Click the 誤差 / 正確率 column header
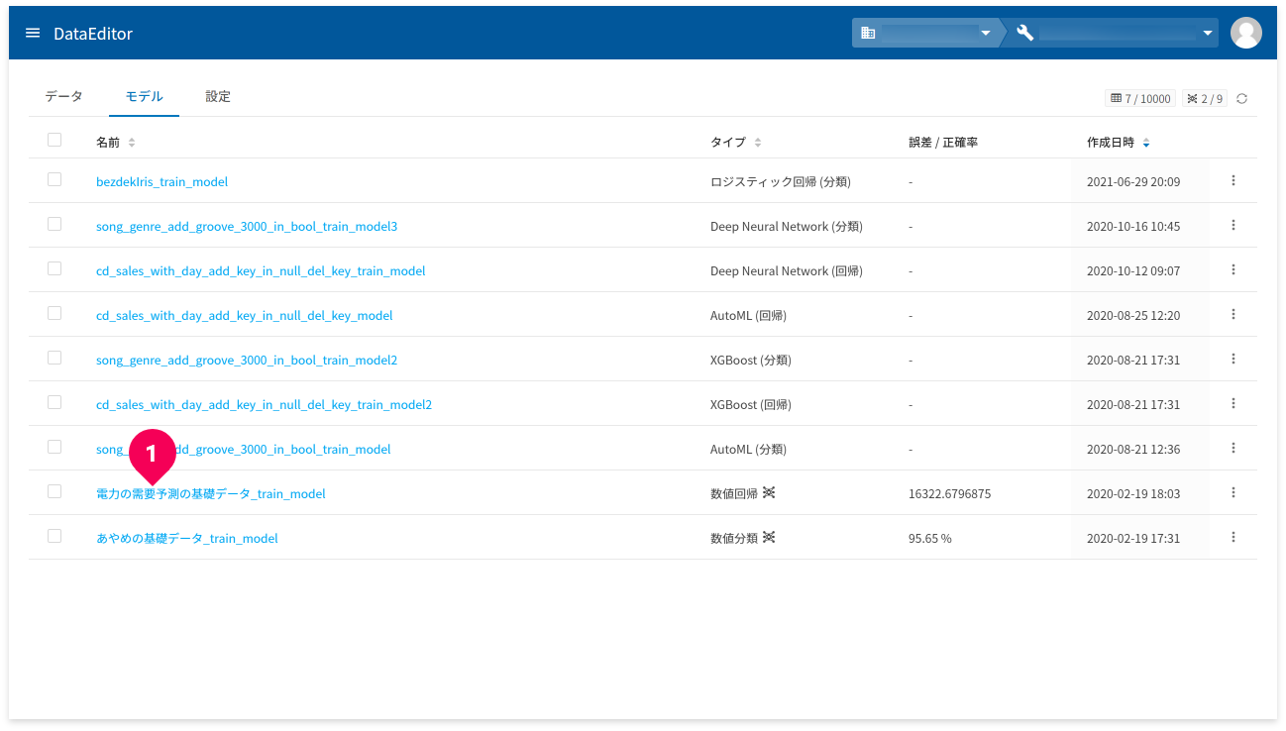 pyautogui.click(x=943, y=143)
